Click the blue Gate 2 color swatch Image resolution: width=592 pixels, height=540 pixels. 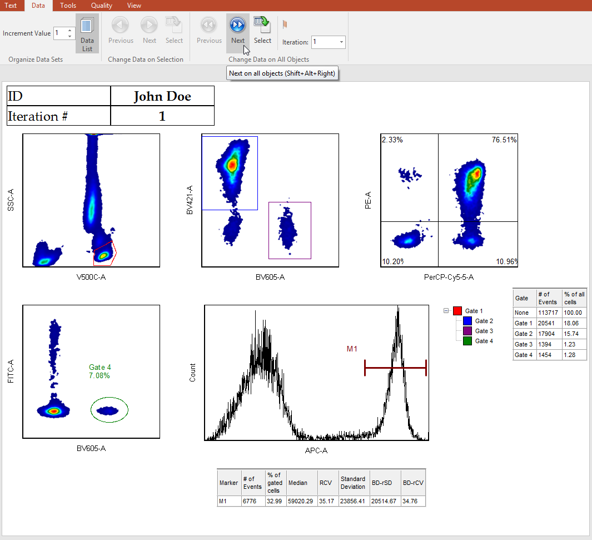[x=467, y=321]
